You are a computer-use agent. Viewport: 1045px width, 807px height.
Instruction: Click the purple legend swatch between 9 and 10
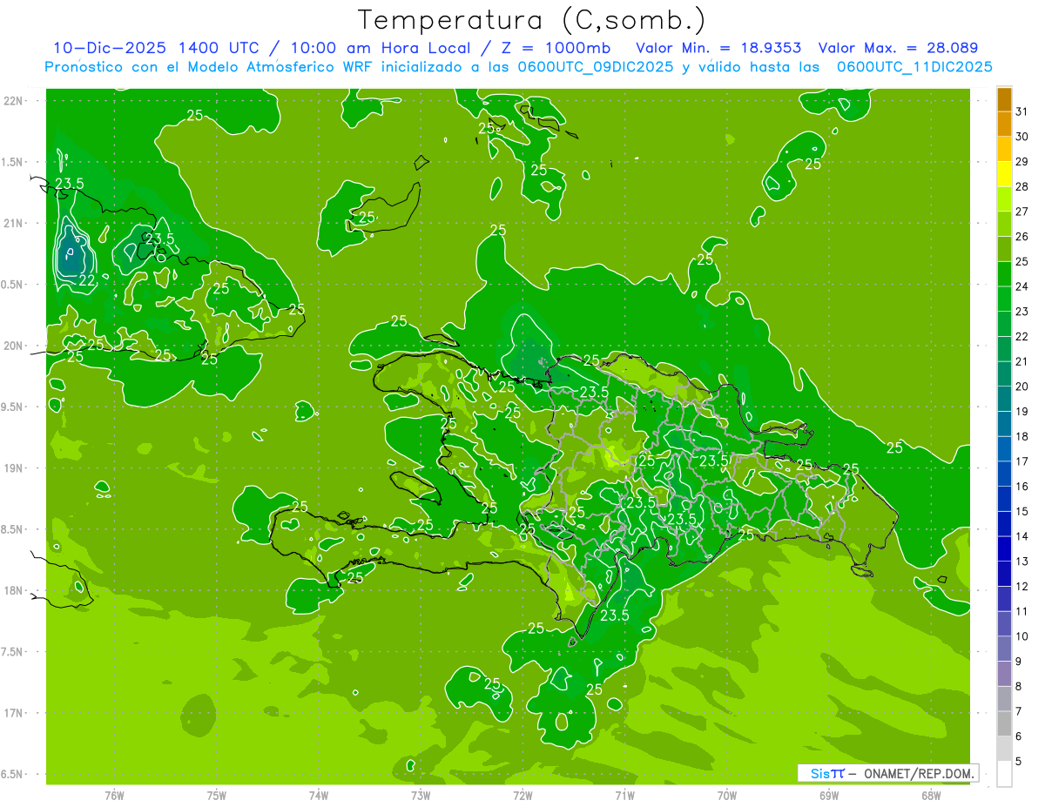pyautogui.click(x=1004, y=649)
